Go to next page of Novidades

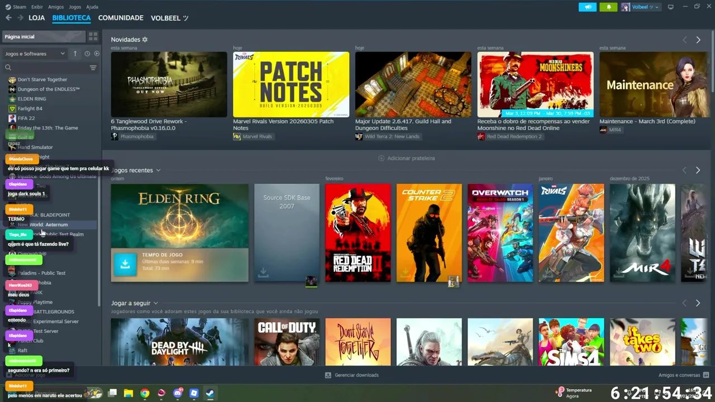tap(698, 40)
